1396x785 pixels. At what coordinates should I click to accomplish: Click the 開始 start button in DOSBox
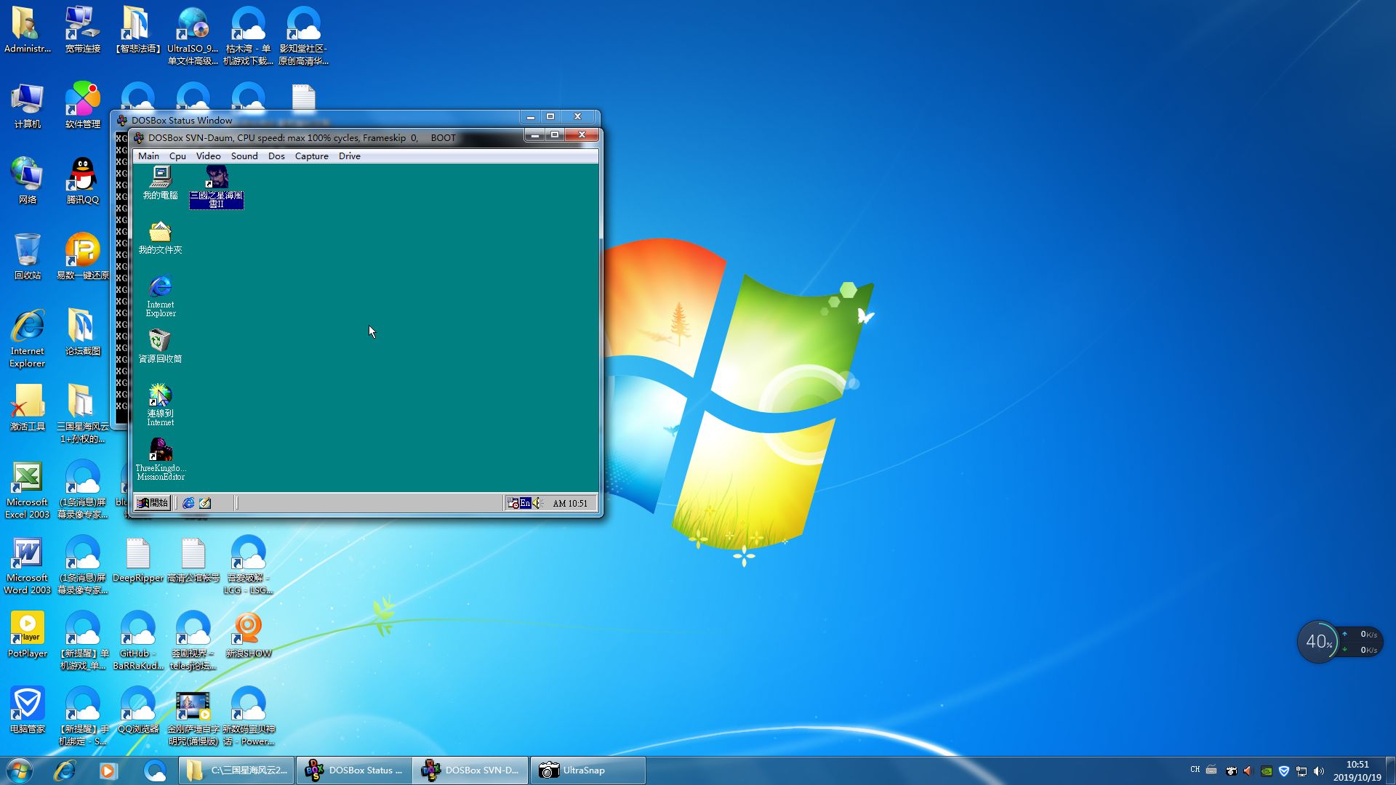coord(153,503)
